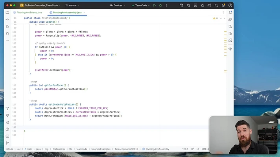Viewport: 280px width, 157px height.
Task: Click 'src' in the breadcrumb
Action: pos(19,149)
